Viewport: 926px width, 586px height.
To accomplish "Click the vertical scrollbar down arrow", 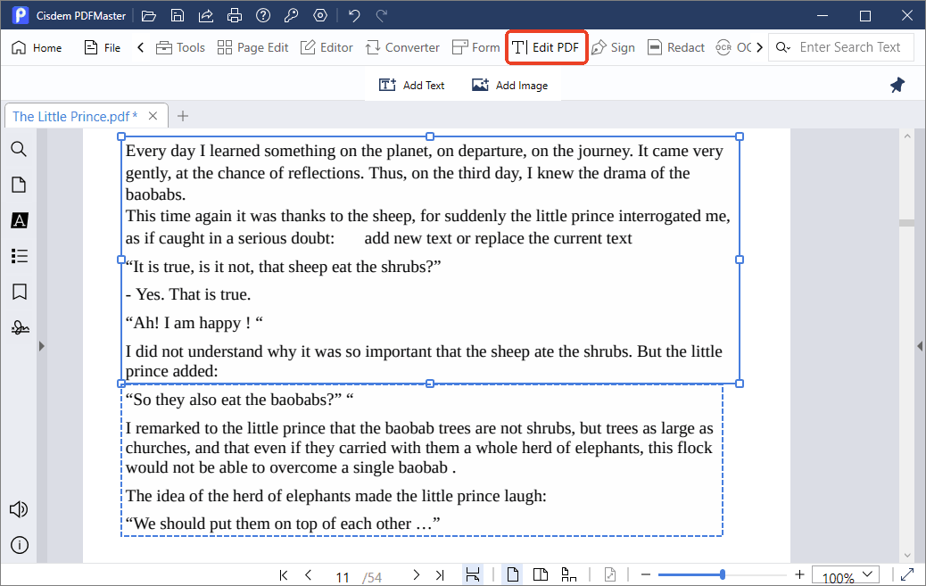I will click(x=907, y=556).
